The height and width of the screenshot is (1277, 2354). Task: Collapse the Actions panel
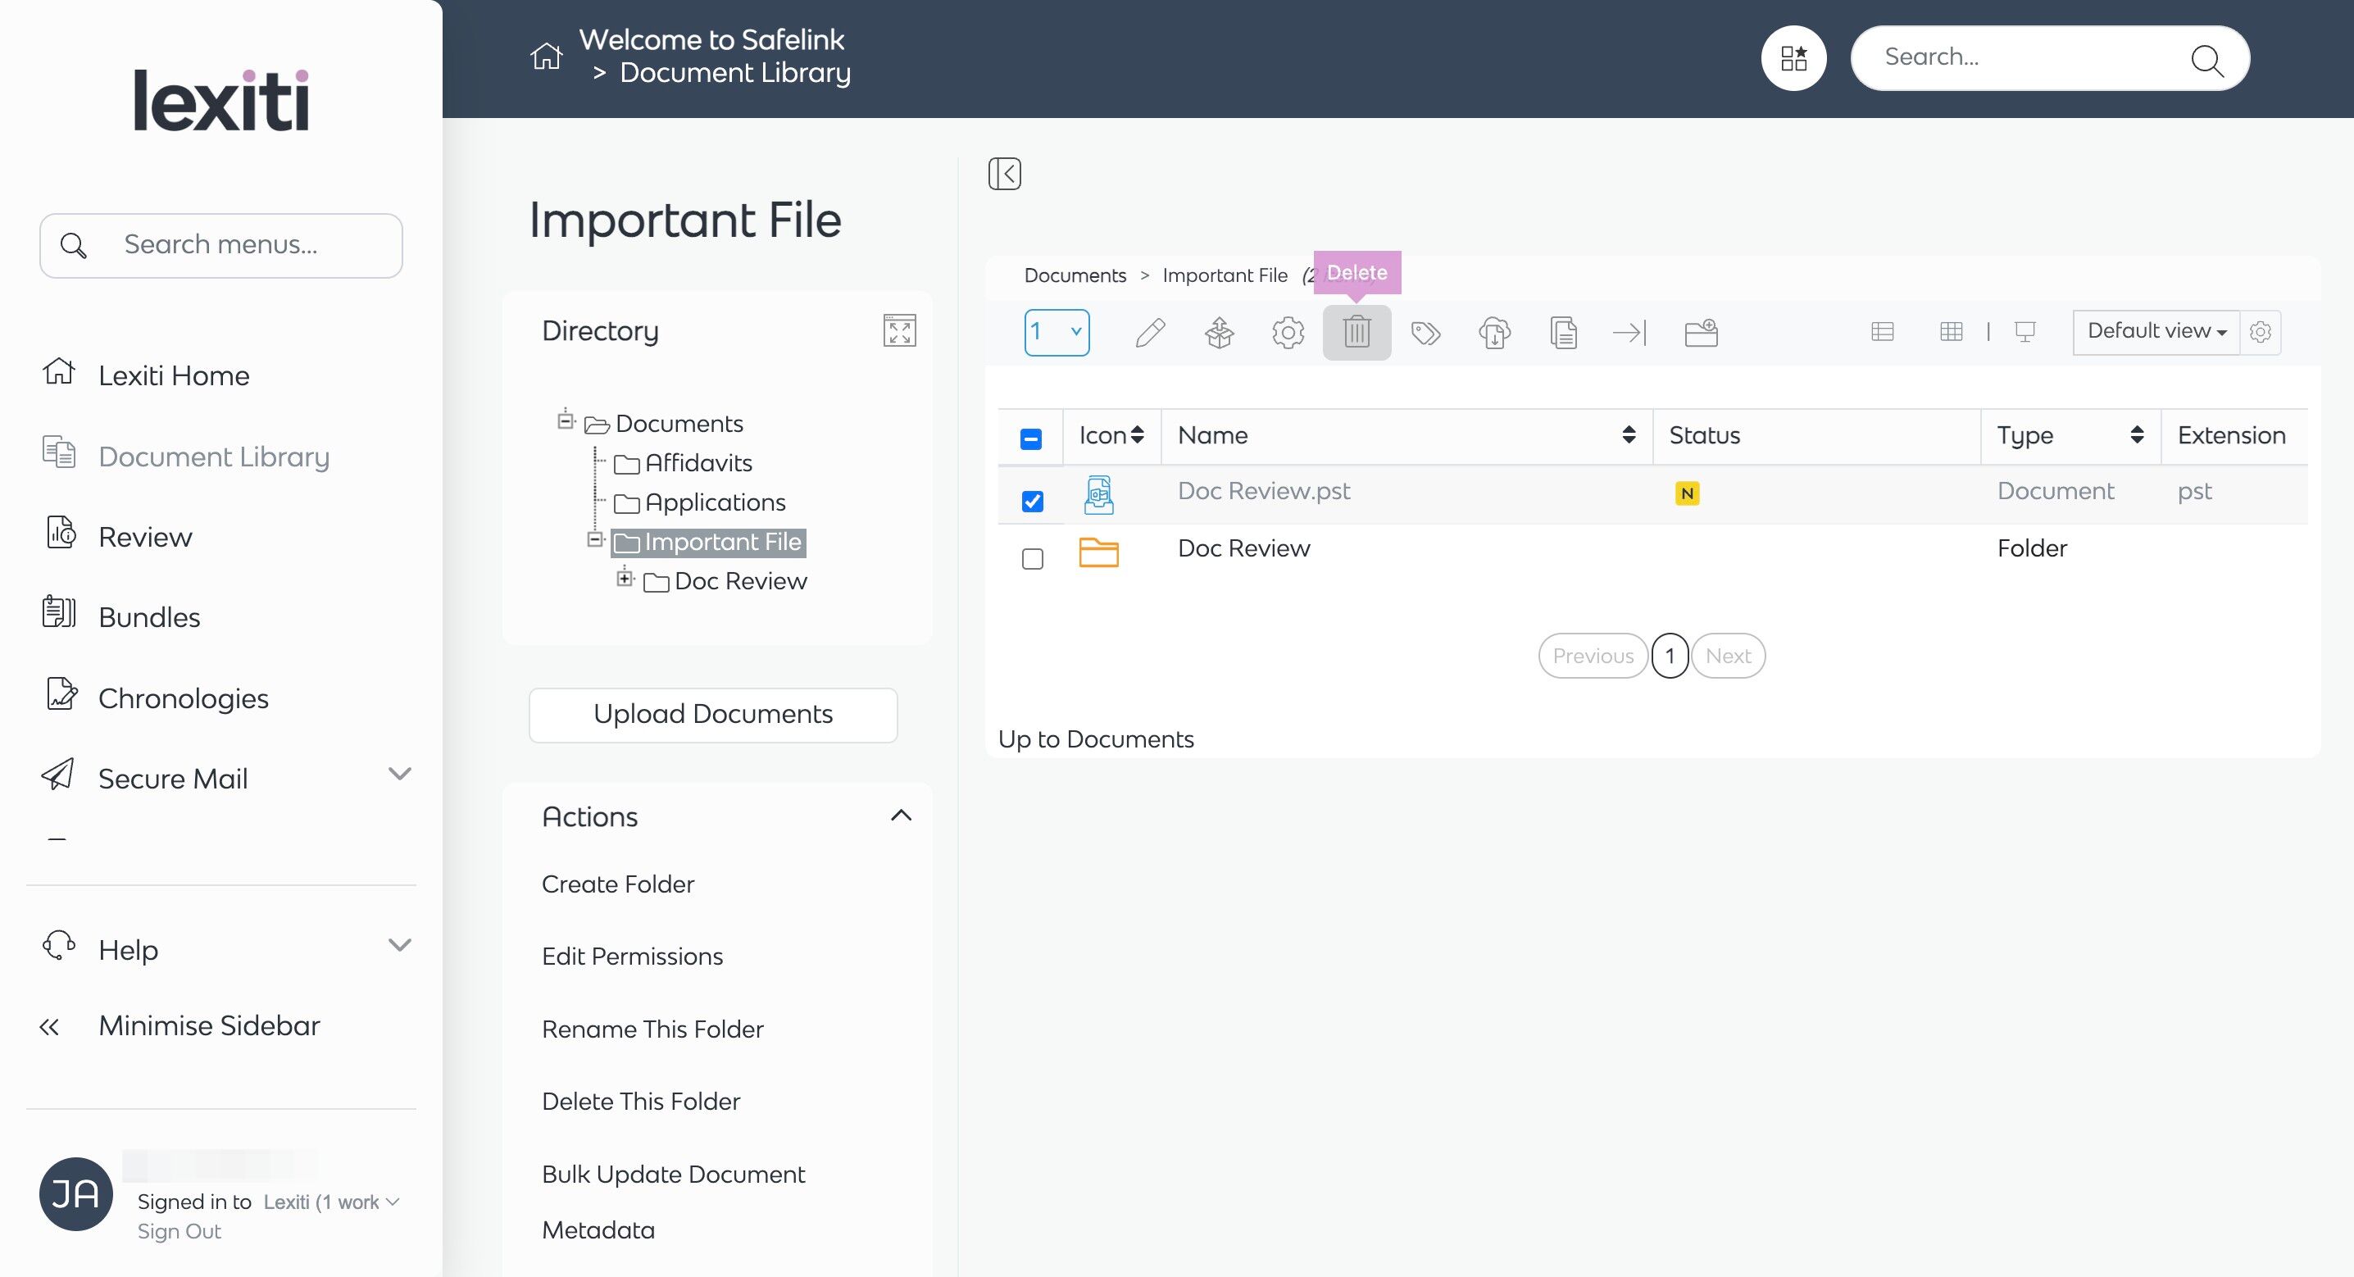900,816
